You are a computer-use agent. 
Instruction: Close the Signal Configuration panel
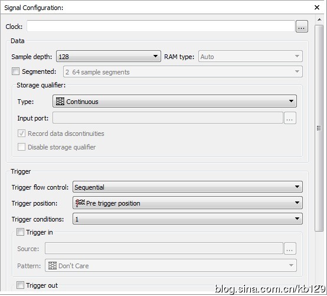317,8
